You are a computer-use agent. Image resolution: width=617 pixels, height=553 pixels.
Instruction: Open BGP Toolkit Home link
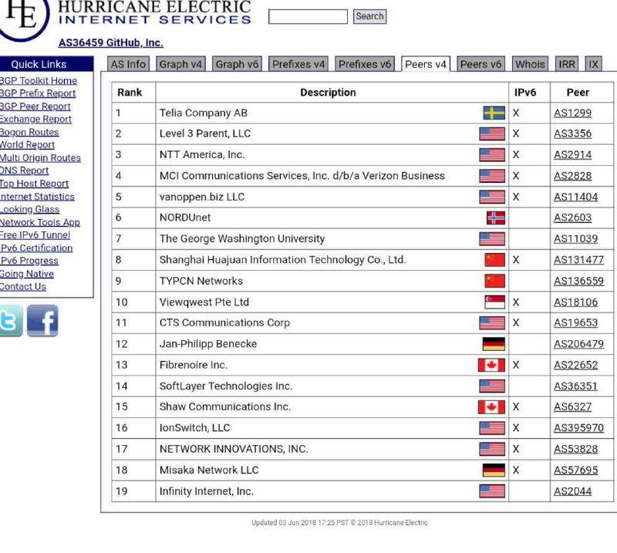pyautogui.click(x=38, y=81)
